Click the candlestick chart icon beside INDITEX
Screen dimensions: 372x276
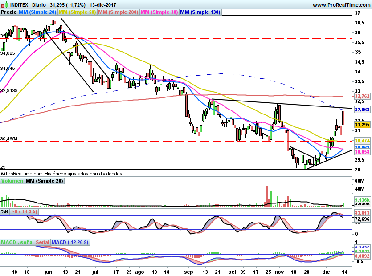pyautogui.click(x=5, y=4)
